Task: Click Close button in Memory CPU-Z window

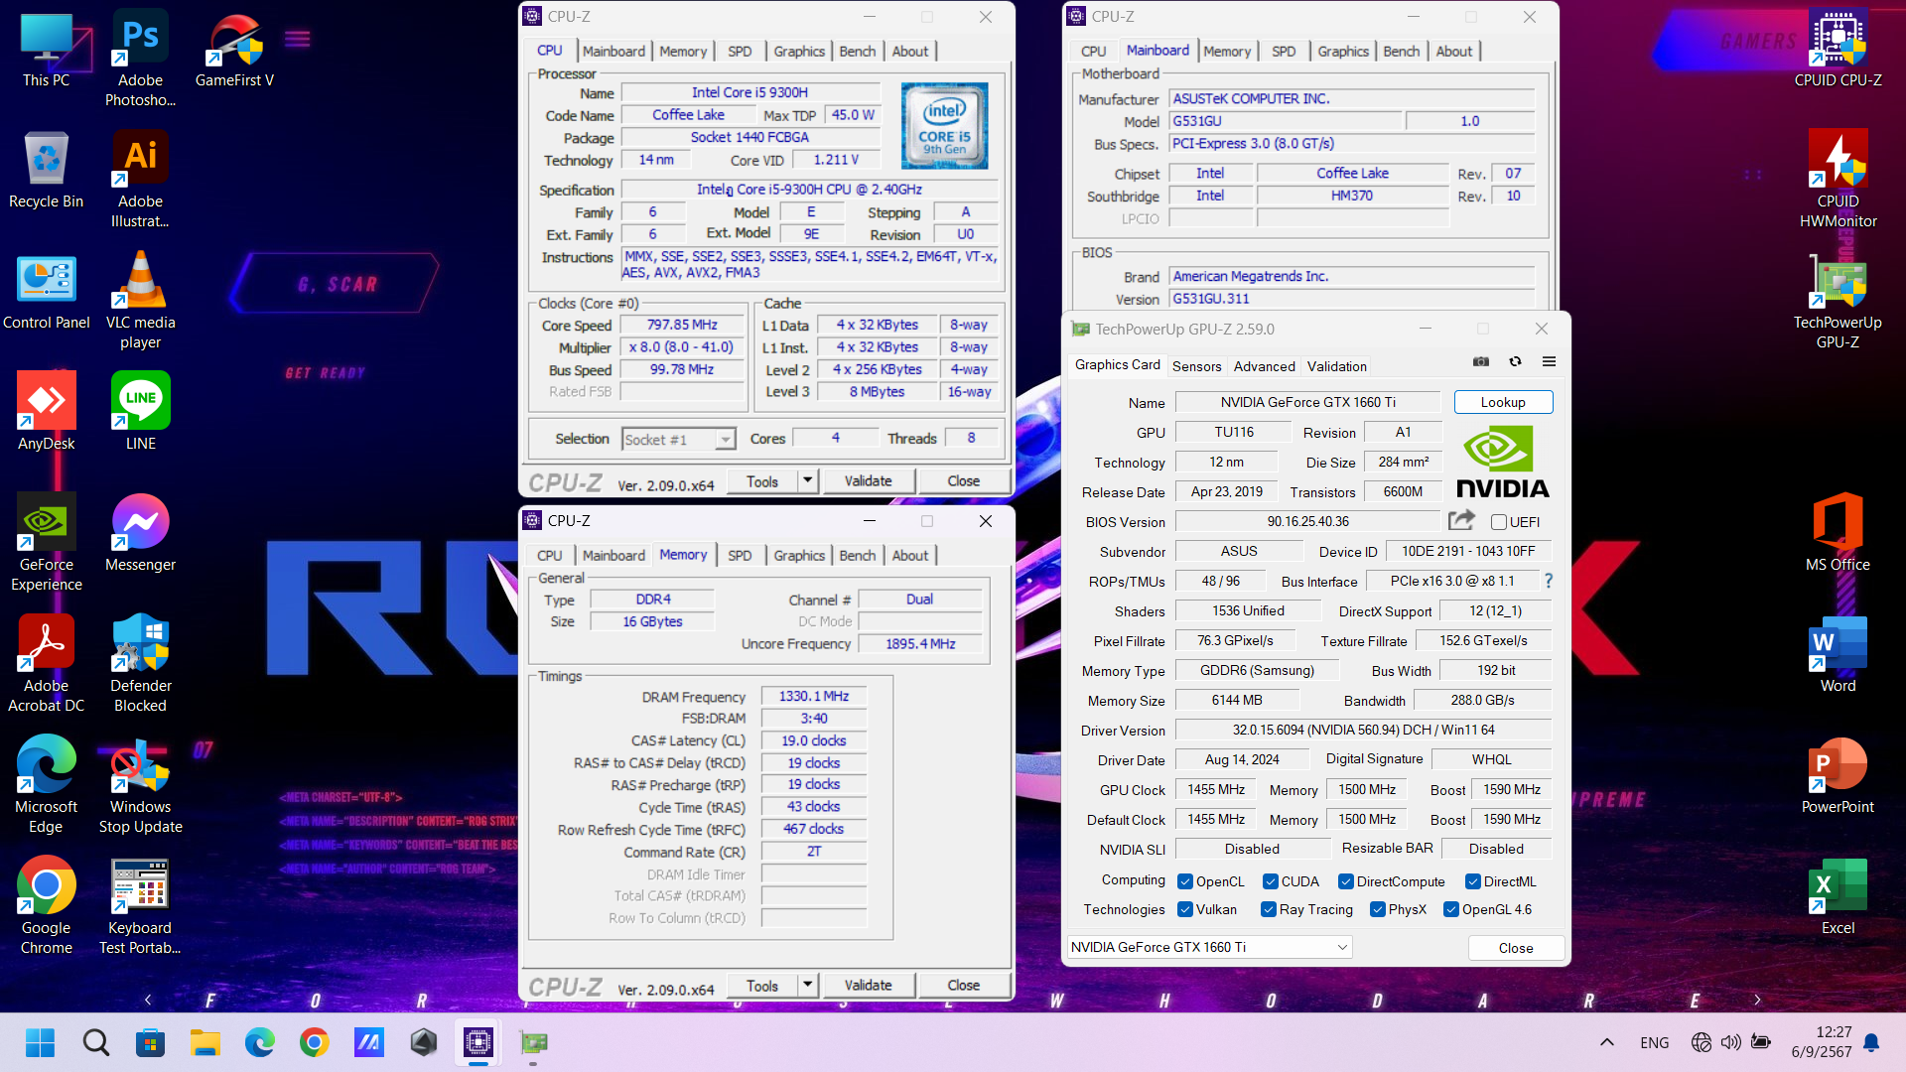Action: (x=963, y=985)
